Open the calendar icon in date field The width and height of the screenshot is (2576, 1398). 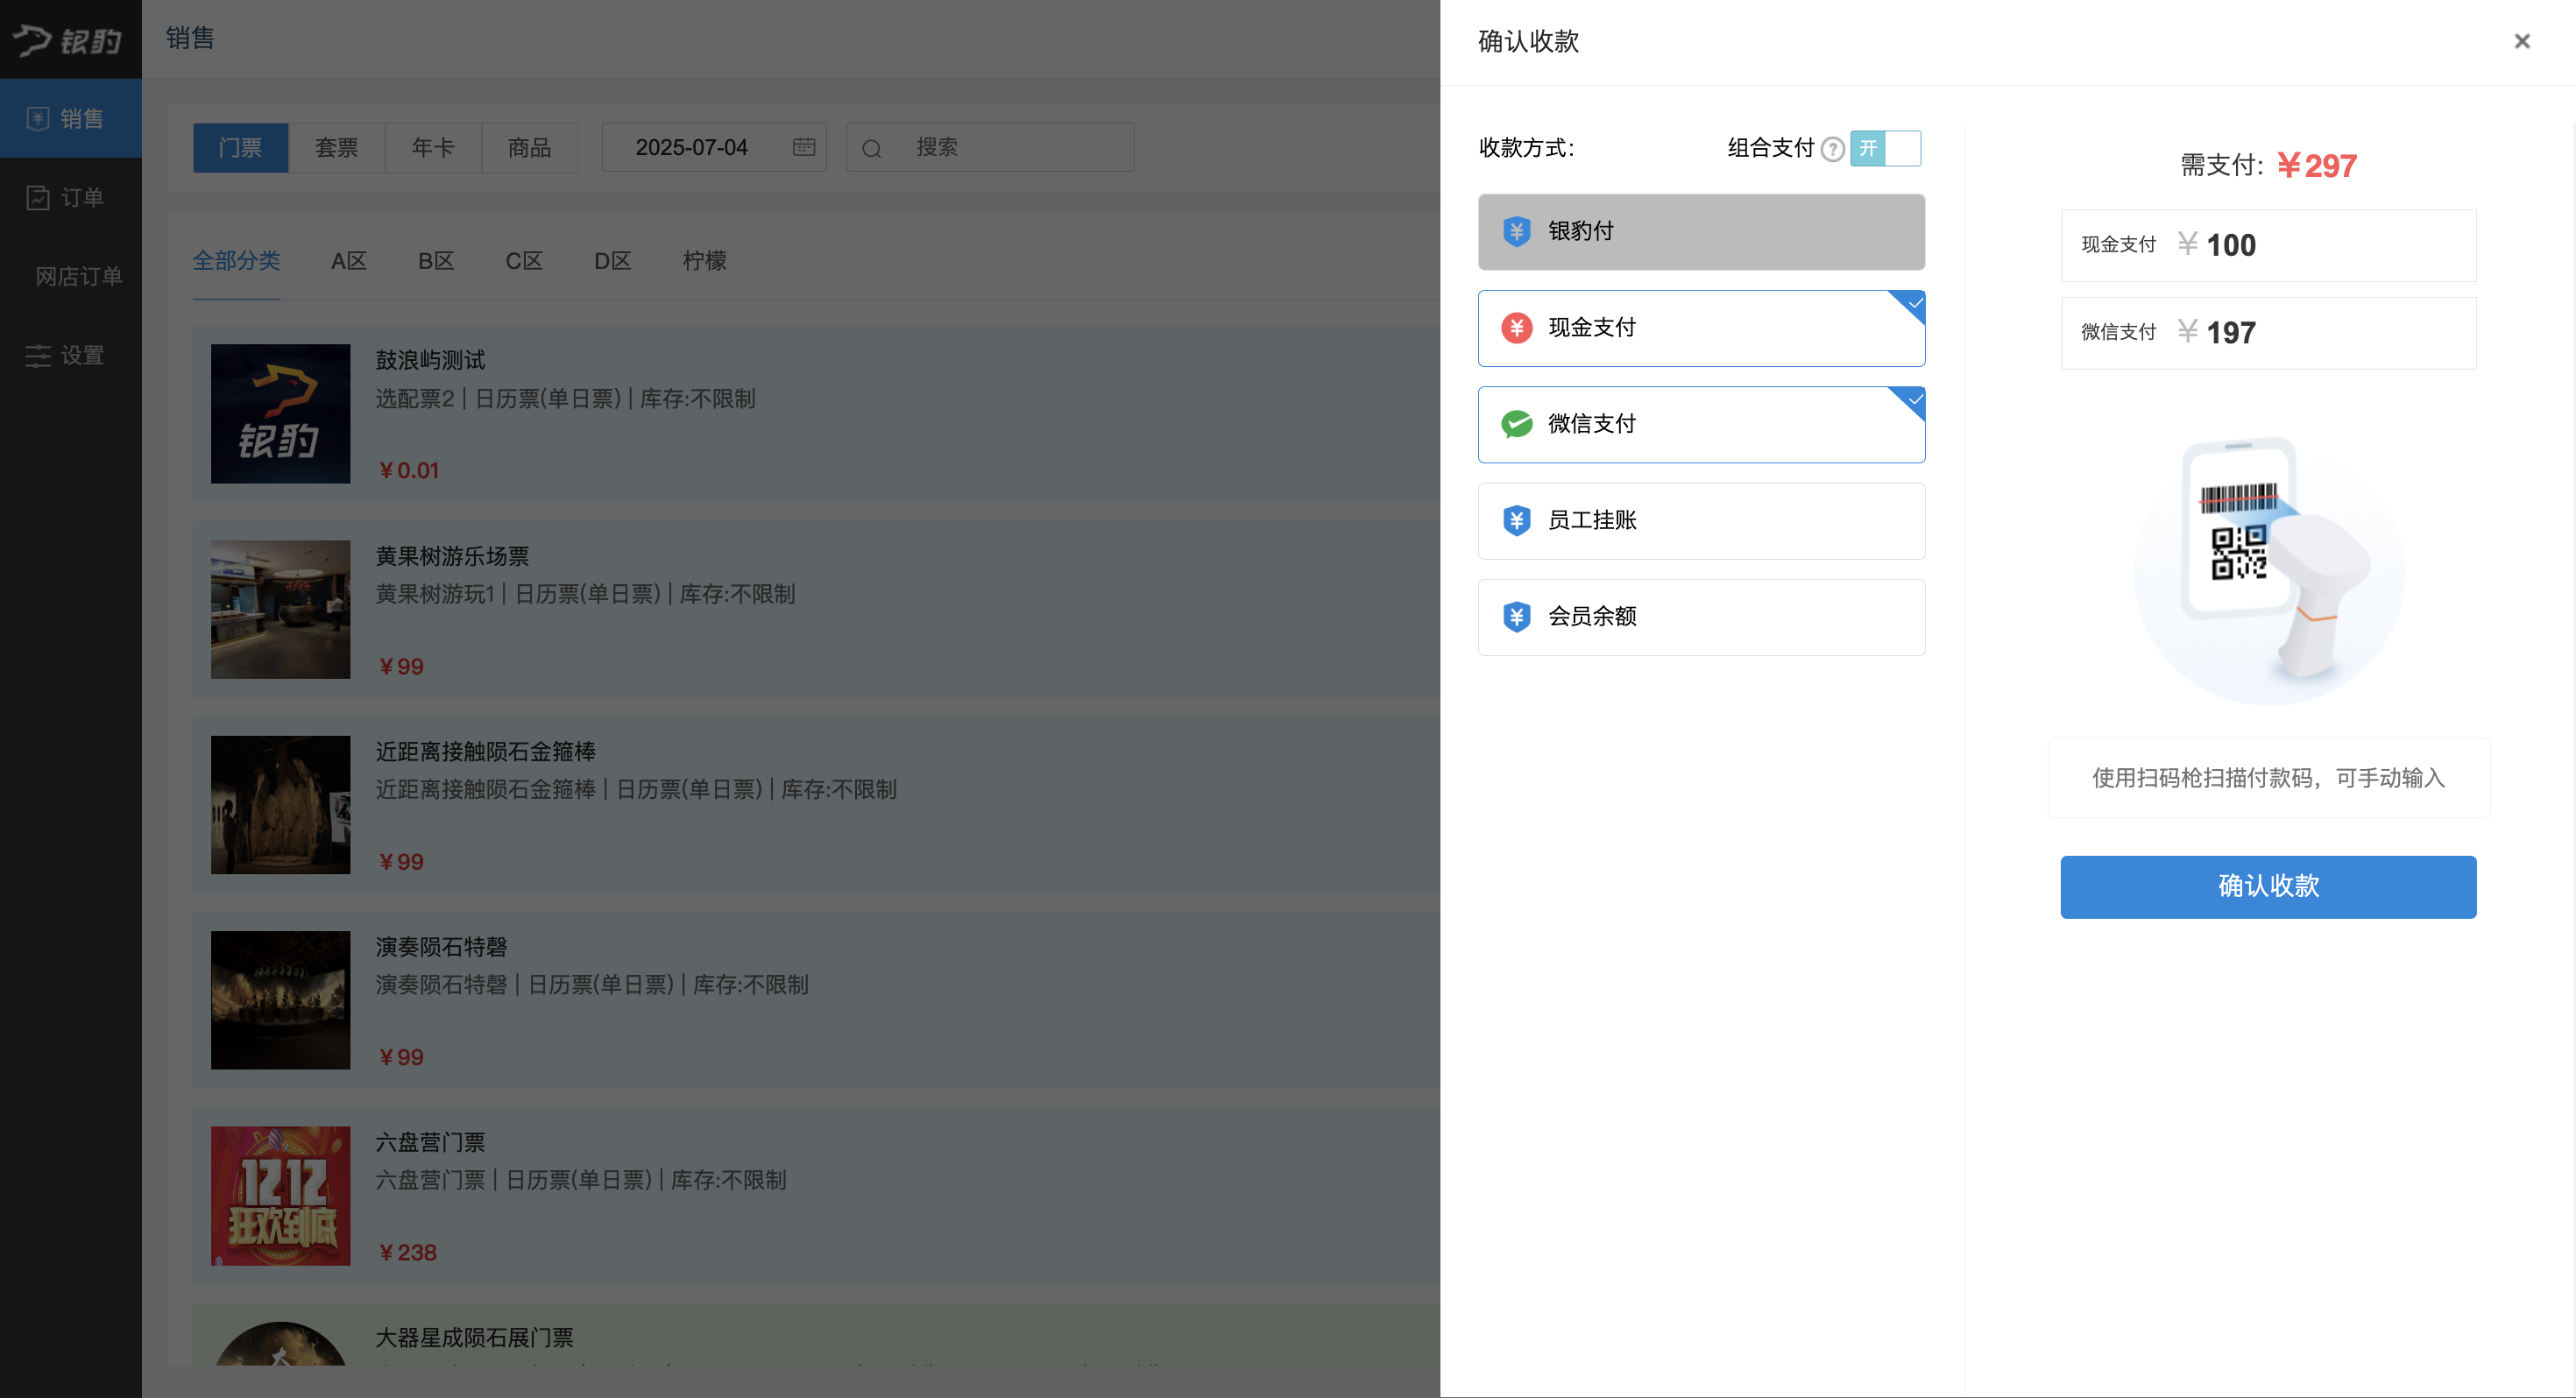[x=804, y=147]
